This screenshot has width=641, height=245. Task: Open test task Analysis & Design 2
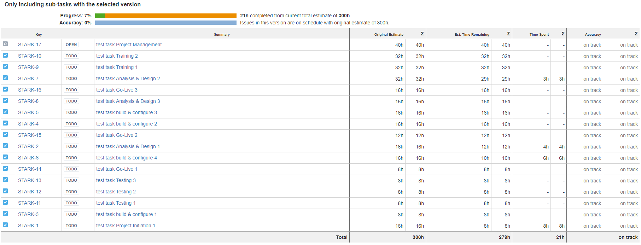128,78
